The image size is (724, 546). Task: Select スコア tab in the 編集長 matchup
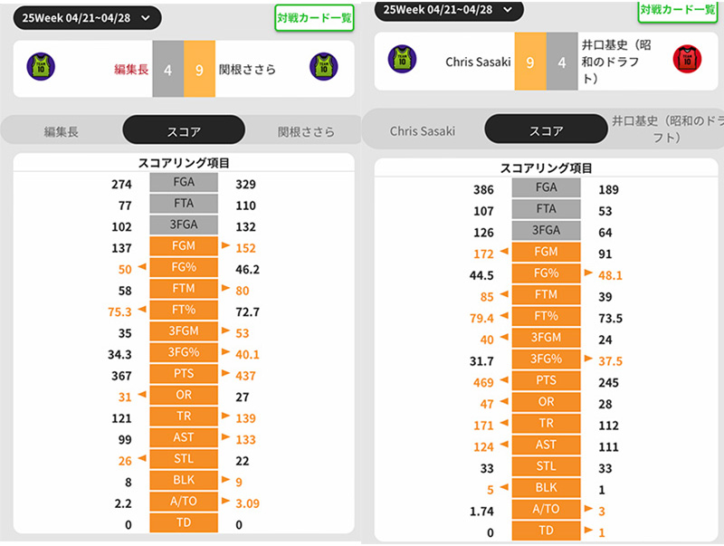(184, 131)
